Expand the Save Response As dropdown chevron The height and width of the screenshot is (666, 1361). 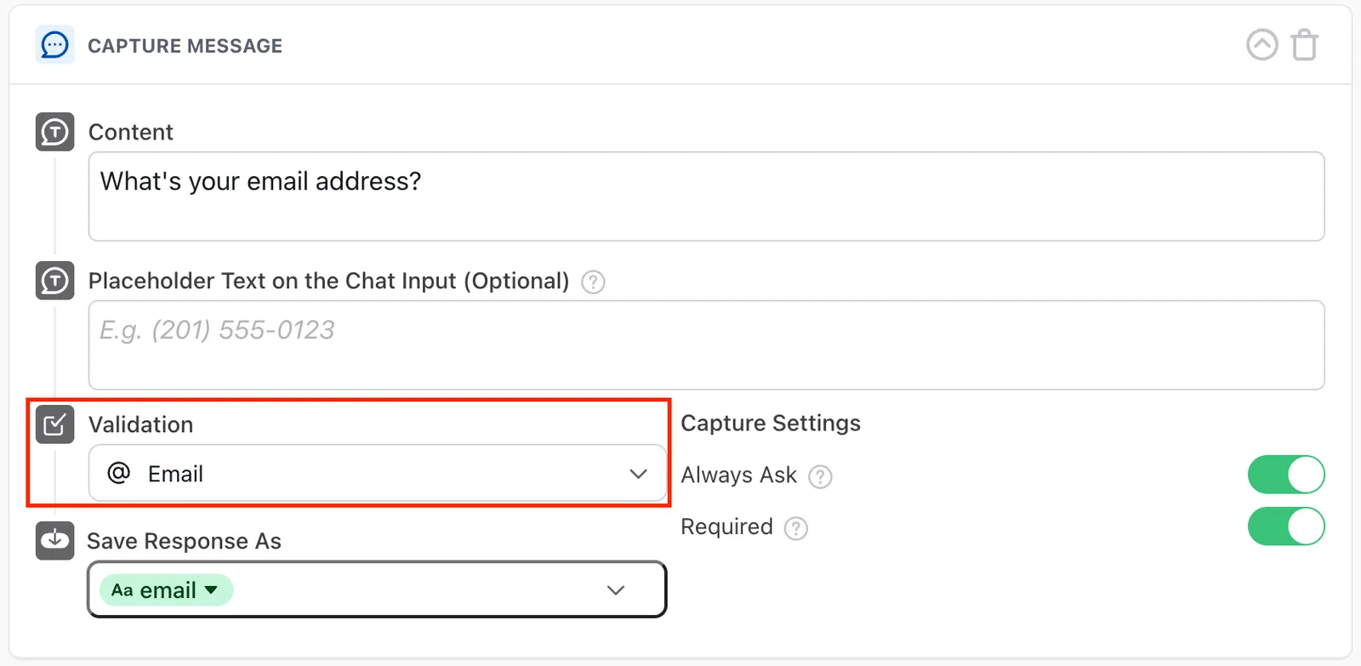(616, 589)
